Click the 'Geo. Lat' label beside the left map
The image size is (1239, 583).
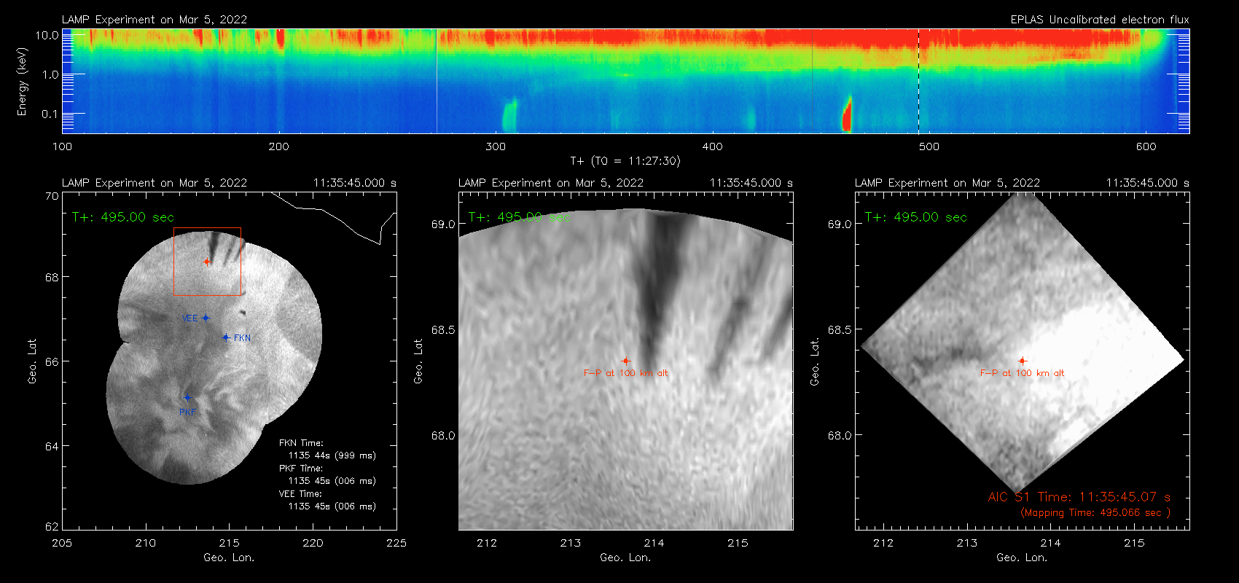click(32, 361)
